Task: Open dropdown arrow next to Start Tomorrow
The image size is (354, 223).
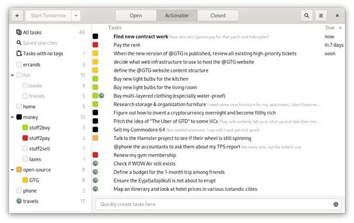Action: (76, 16)
